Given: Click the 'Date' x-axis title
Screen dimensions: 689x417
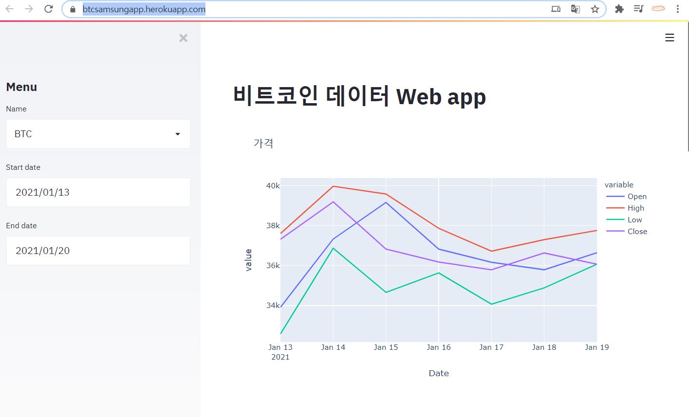Looking at the screenshot, I should (x=439, y=374).
